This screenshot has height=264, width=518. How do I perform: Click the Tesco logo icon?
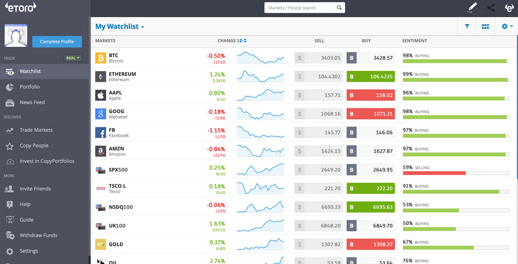tap(101, 188)
